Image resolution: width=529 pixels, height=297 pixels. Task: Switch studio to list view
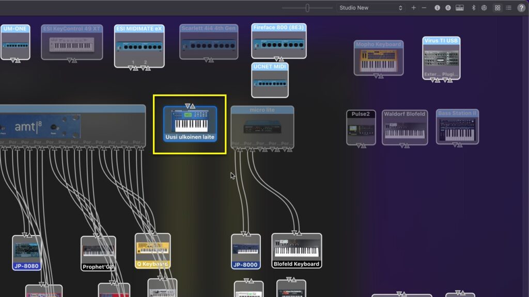tap(509, 8)
